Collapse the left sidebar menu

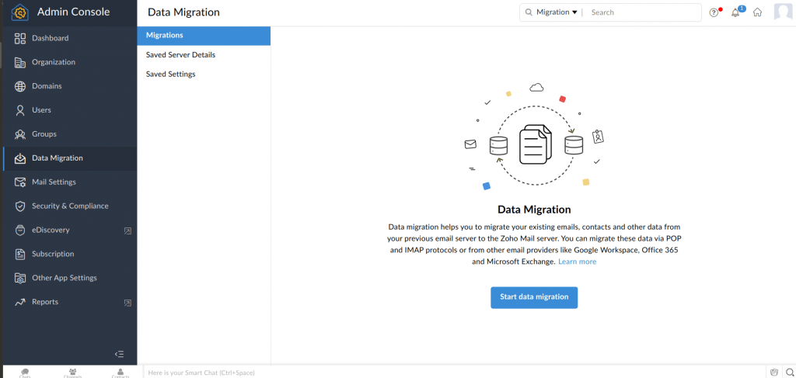119,354
